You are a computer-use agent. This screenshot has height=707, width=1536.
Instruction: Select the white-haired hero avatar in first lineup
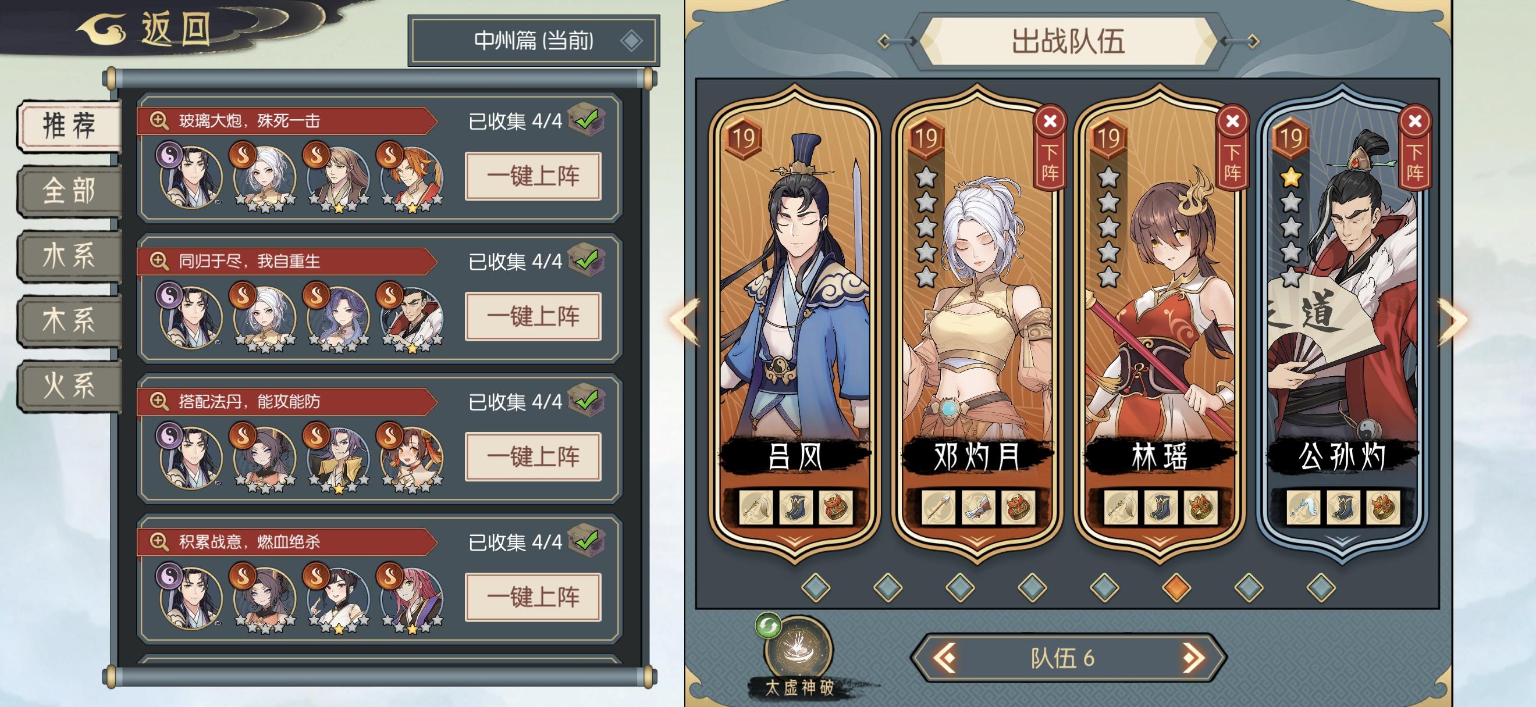[264, 177]
